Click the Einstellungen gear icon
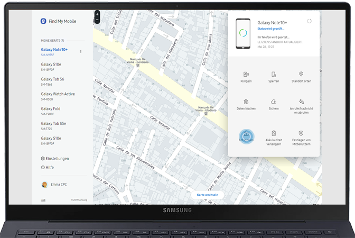Image resolution: width=355 pixels, height=238 pixels. (43, 159)
